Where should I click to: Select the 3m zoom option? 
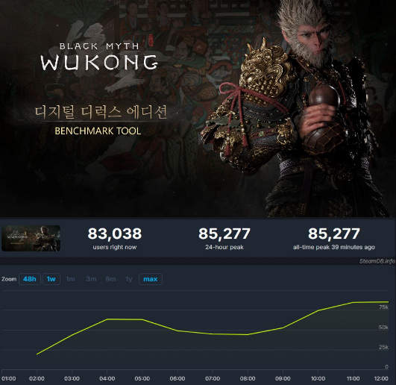point(91,279)
